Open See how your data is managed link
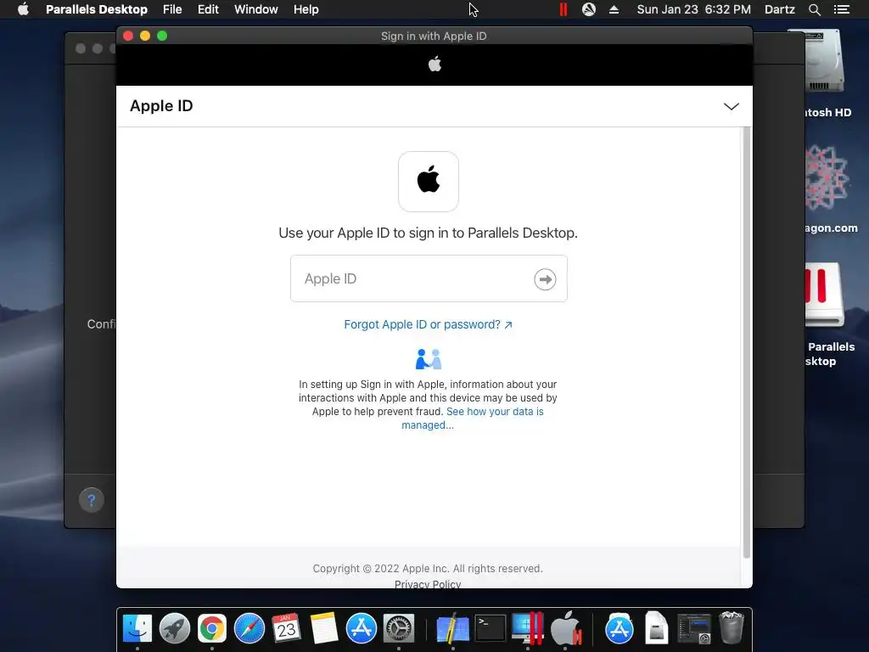869x652 pixels. pyautogui.click(x=472, y=418)
